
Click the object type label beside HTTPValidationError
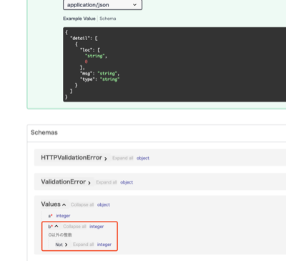(x=143, y=158)
